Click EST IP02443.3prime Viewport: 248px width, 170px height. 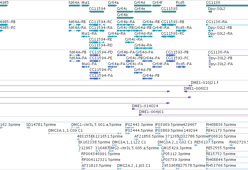click(x=129, y=128)
